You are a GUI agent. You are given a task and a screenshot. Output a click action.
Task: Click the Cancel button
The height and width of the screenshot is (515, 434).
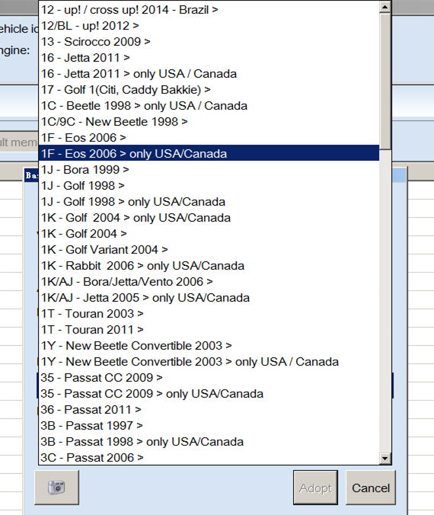point(371,488)
